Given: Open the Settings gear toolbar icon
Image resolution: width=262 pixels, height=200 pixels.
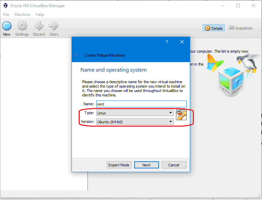Looking at the screenshot, I should click(22, 26).
